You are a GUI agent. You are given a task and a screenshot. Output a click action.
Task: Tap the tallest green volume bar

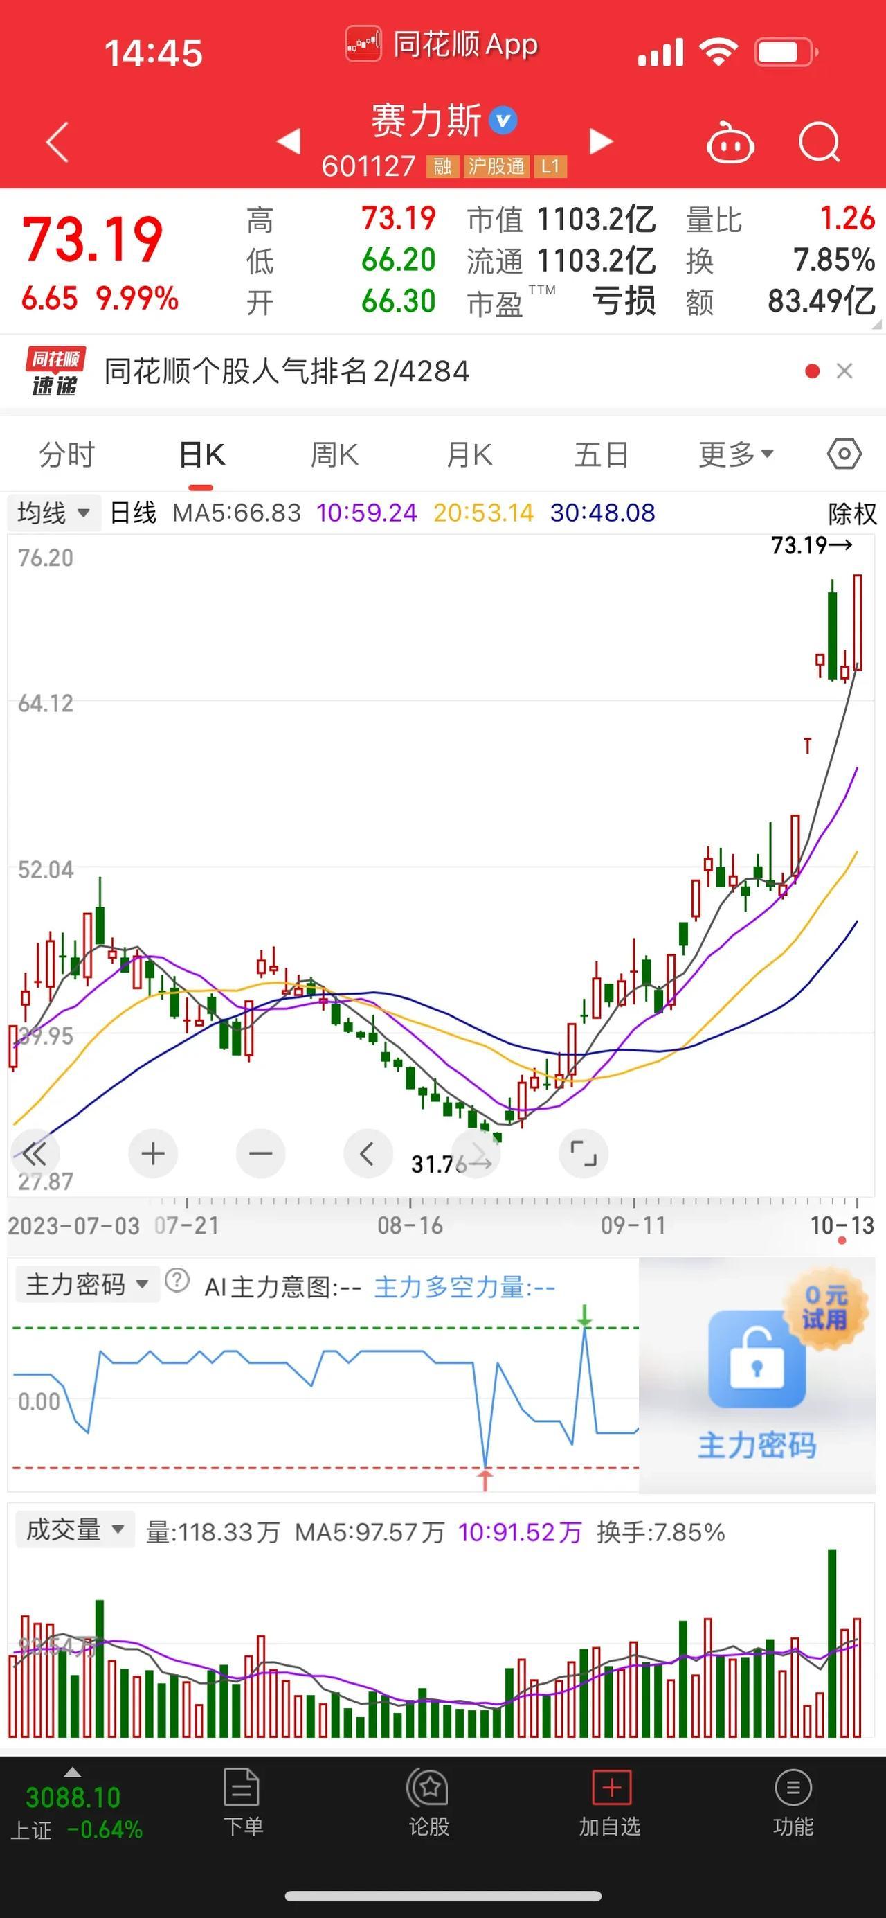tap(832, 1643)
